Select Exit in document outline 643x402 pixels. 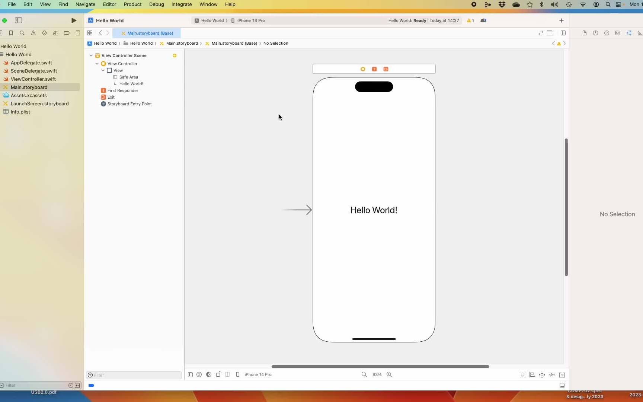tap(111, 97)
